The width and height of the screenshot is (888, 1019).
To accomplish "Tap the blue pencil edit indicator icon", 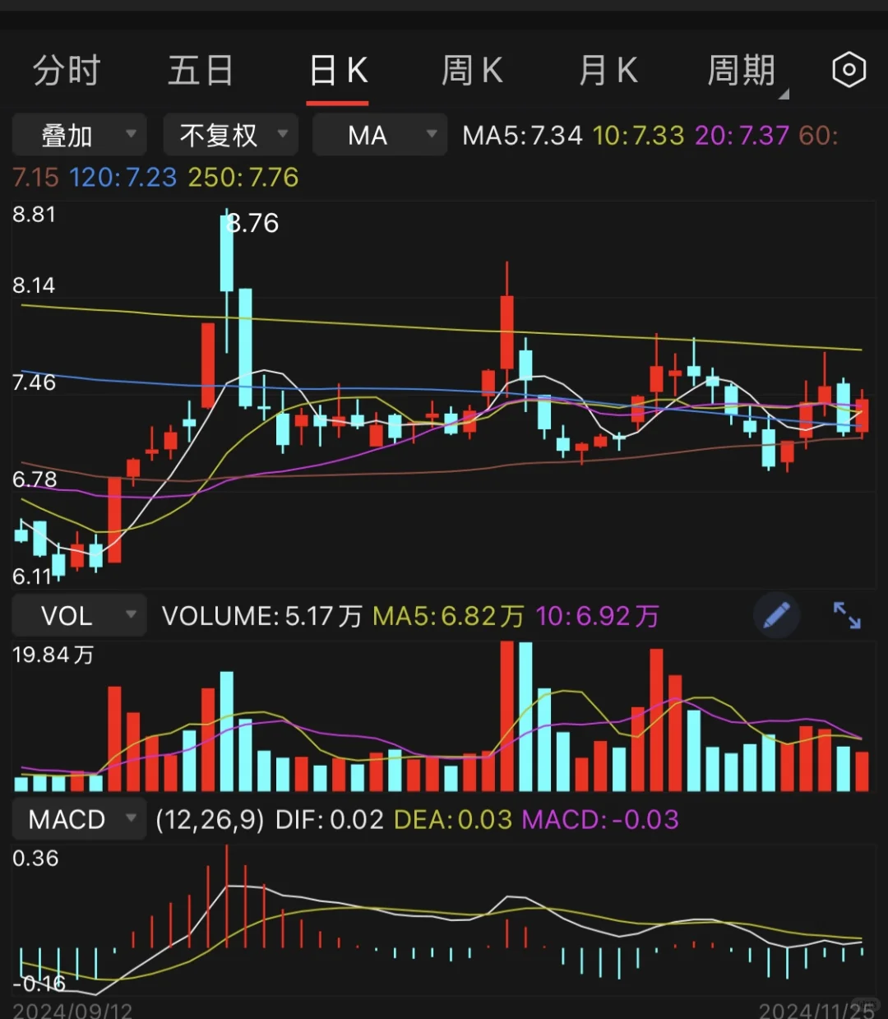I will (776, 615).
